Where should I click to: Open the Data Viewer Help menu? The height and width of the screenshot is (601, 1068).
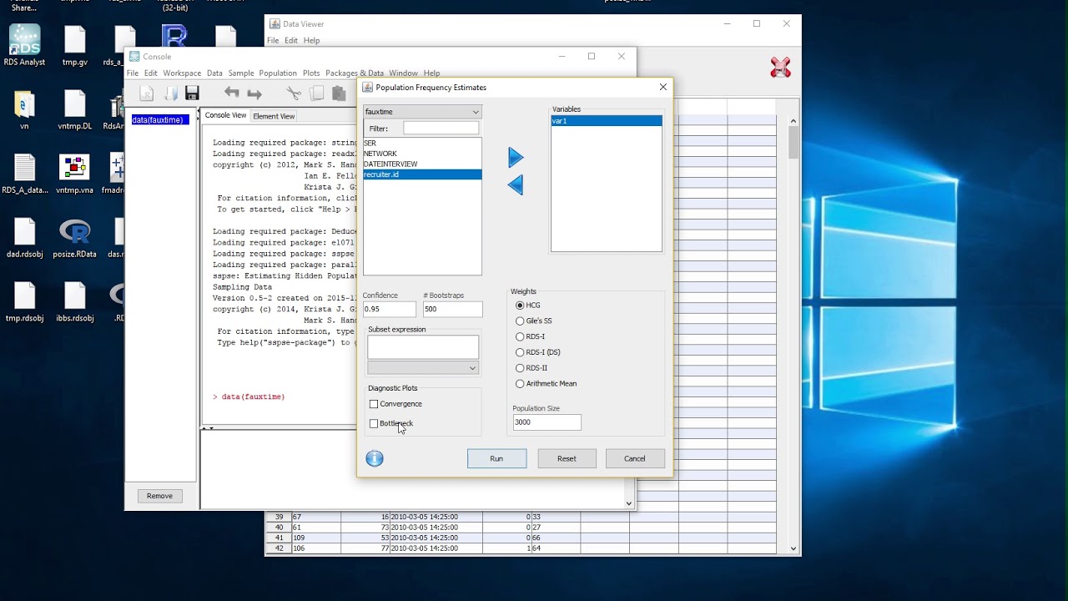coord(311,41)
